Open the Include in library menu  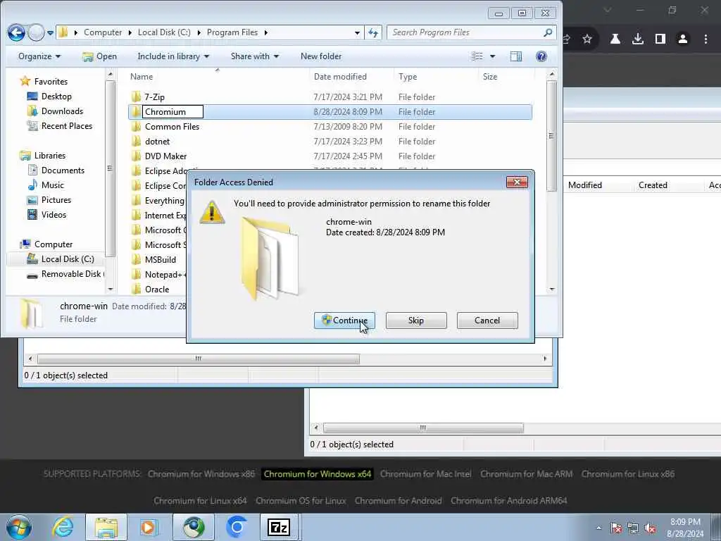pyautogui.click(x=173, y=56)
